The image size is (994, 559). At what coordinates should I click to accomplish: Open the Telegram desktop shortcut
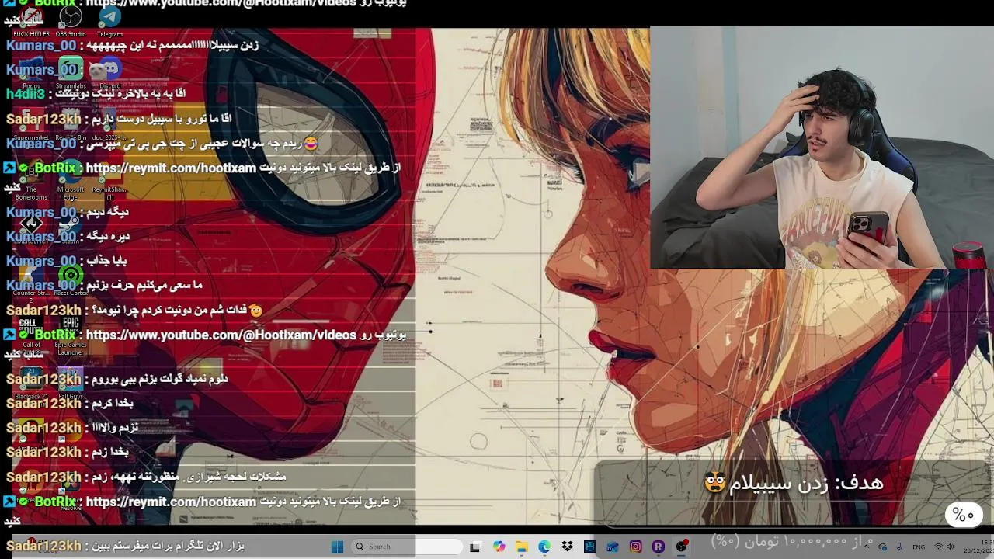tap(109, 21)
